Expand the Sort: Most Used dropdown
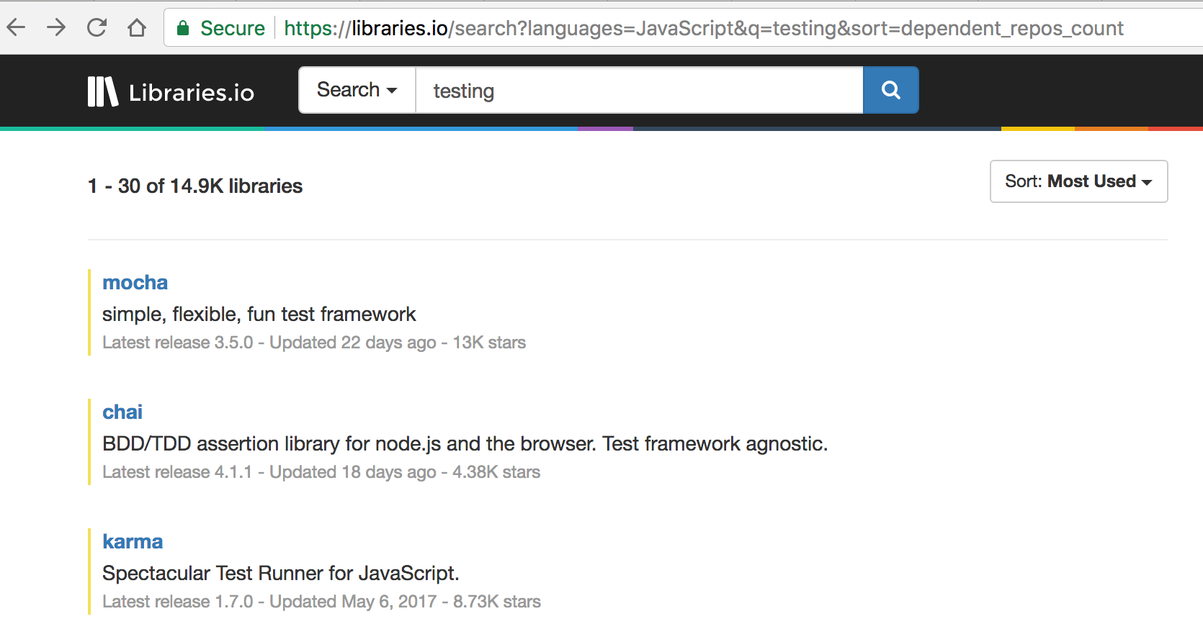The image size is (1203, 642). tap(1078, 181)
